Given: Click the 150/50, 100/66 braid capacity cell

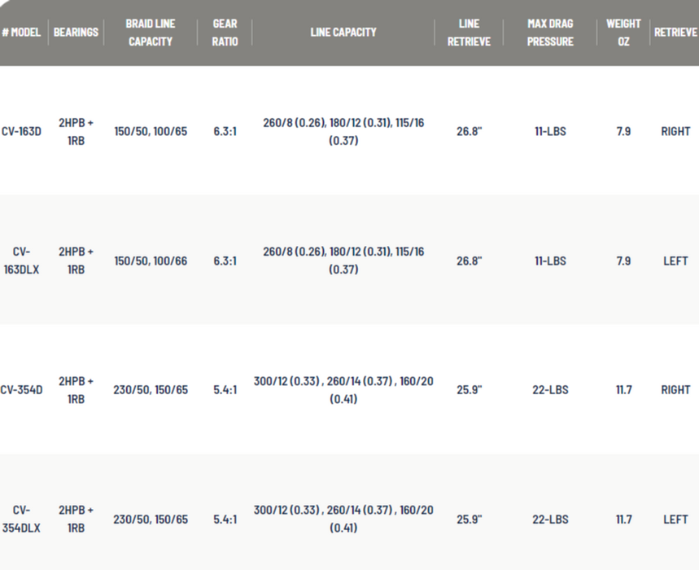Looking at the screenshot, I should [x=151, y=261].
